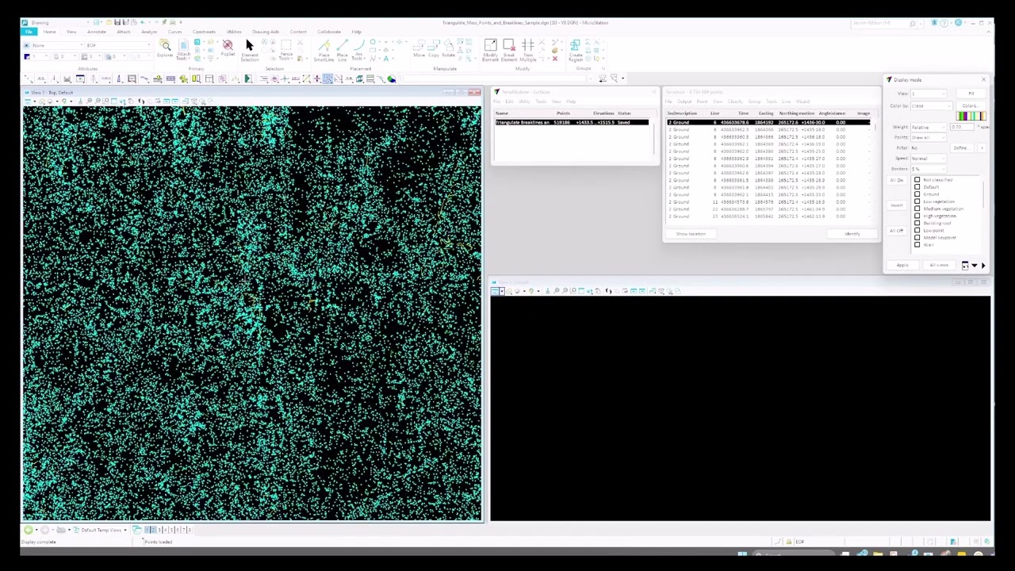Open the Explorer tool in the ribbon
Screen dimensions: 1015x571
[x=165, y=48]
